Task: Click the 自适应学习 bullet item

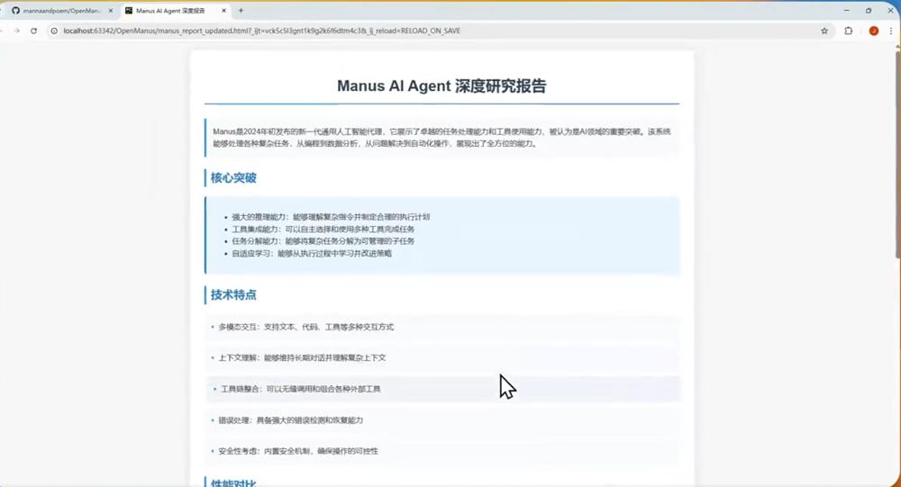Action: [x=312, y=253]
